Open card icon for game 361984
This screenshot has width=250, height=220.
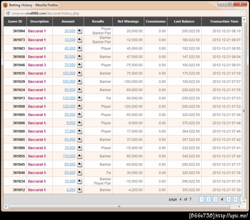80,31
